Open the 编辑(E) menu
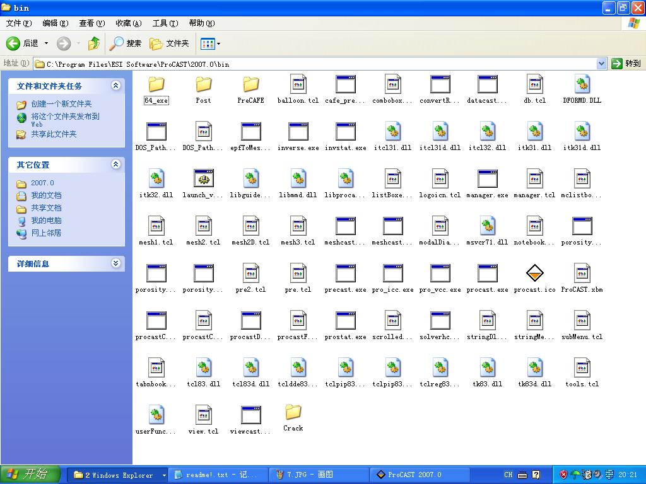646x484 pixels. pos(56,23)
